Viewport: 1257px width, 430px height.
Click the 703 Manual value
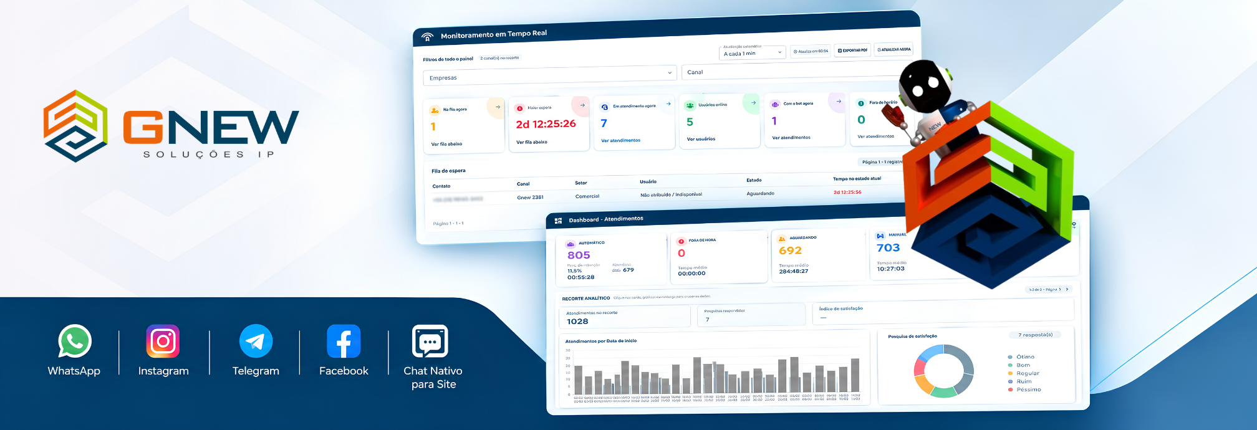click(x=888, y=248)
